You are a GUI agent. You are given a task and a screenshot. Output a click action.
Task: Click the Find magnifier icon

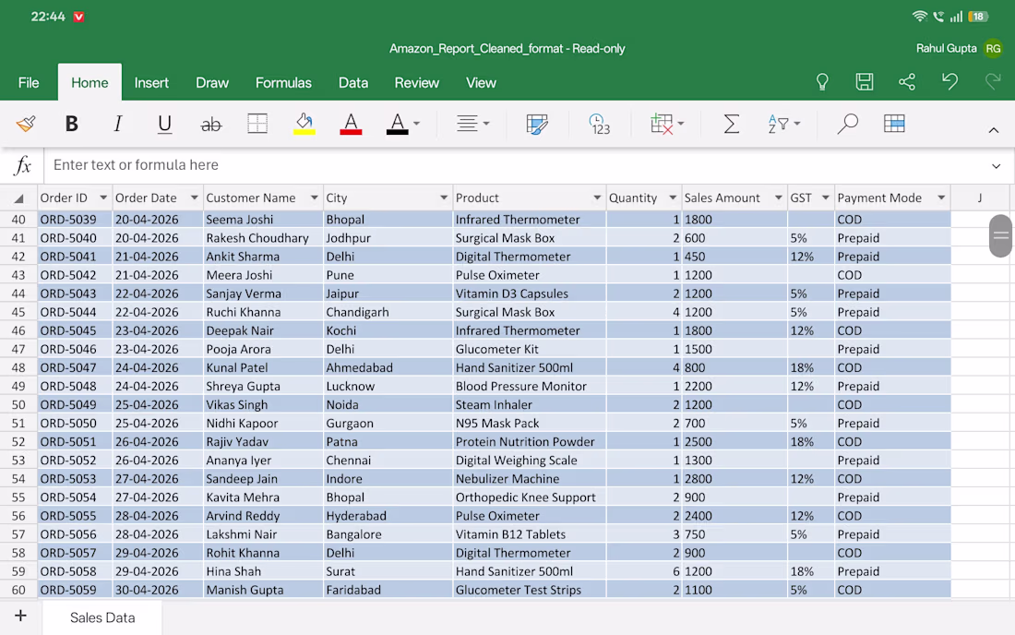click(x=847, y=124)
